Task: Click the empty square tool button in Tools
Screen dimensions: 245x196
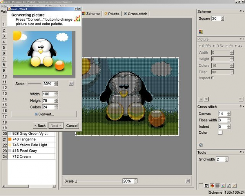Action: pyautogui.click(x=201, y=186)
